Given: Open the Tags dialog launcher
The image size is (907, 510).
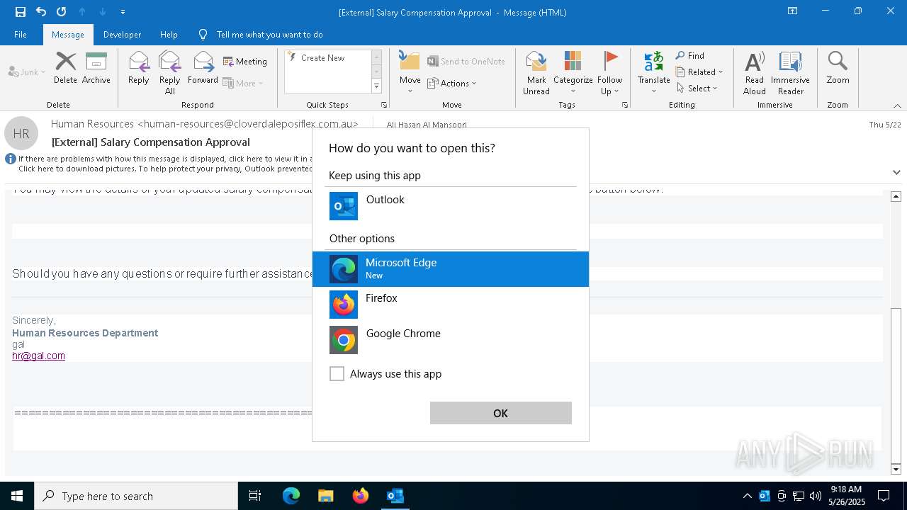Looking at the screenshot, I should [625, 105].
